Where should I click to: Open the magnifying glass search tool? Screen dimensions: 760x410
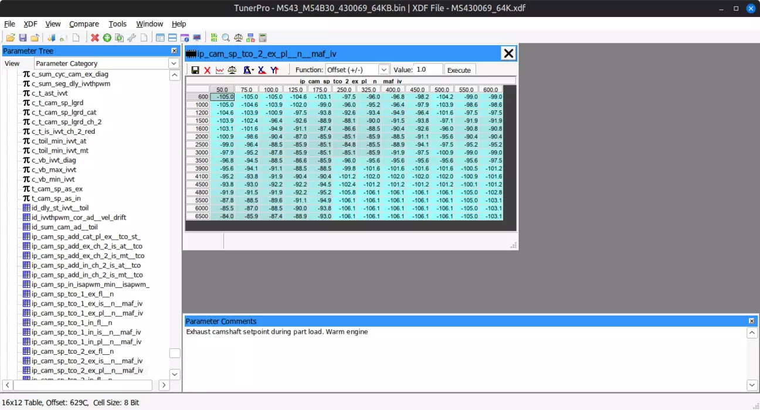click(226, 38)
